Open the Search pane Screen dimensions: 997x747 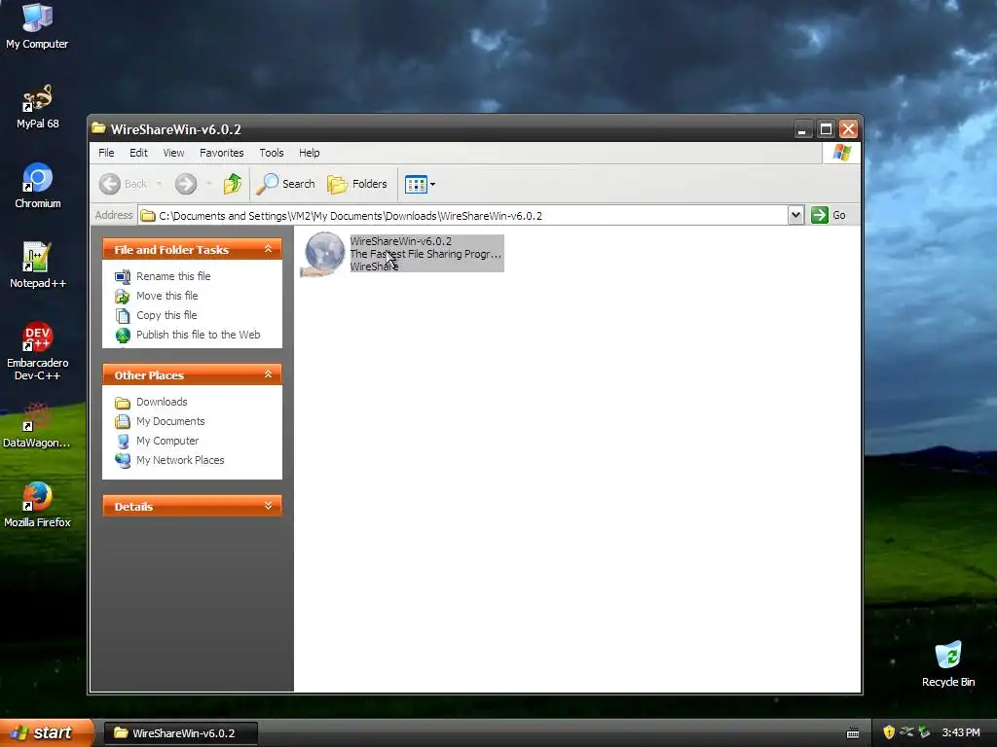click(x=285, y=184)
